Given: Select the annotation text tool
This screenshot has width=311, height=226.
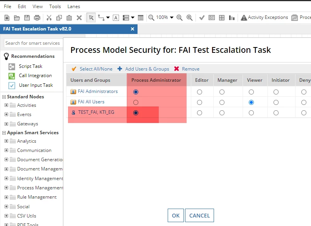Looking at the screenshot, I should click(x=116, y=18).
